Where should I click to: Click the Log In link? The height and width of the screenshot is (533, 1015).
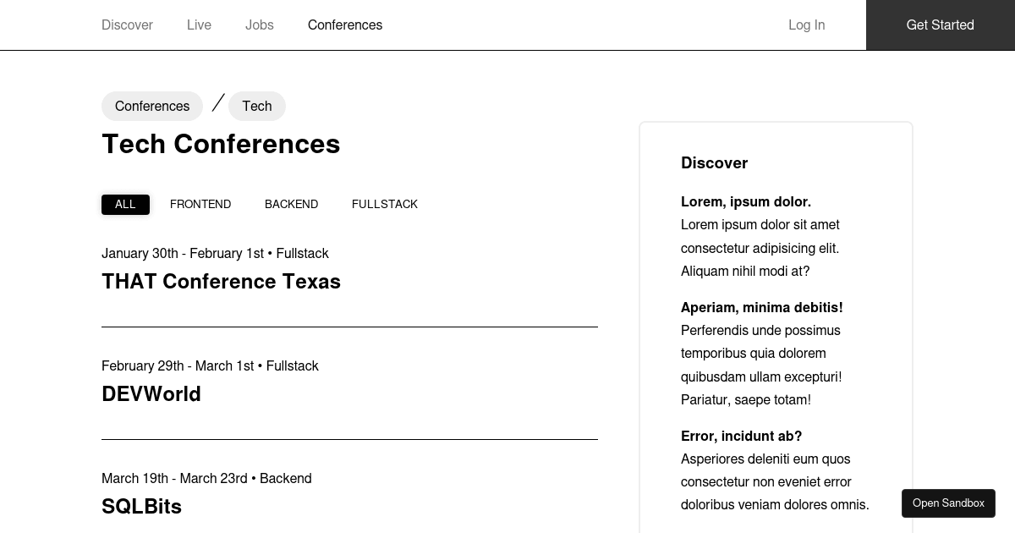click(806, 25)
